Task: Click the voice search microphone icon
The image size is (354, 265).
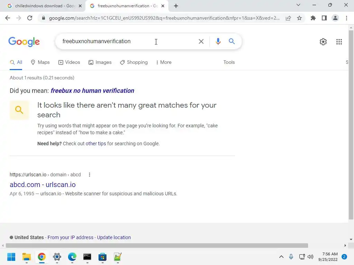Action: tap(218, 41)
